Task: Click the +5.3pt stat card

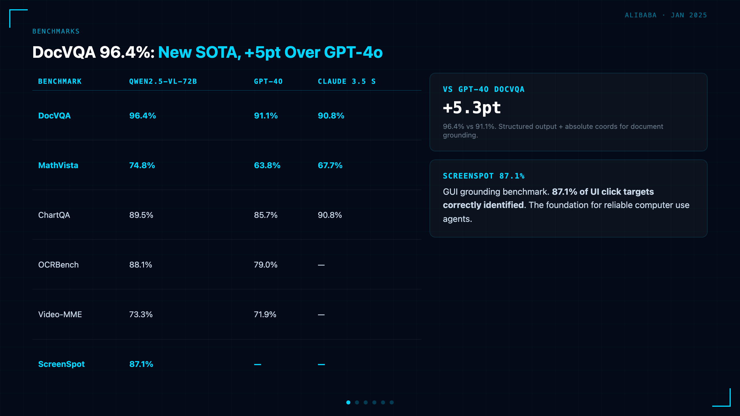Action: [x=568, y=112]
